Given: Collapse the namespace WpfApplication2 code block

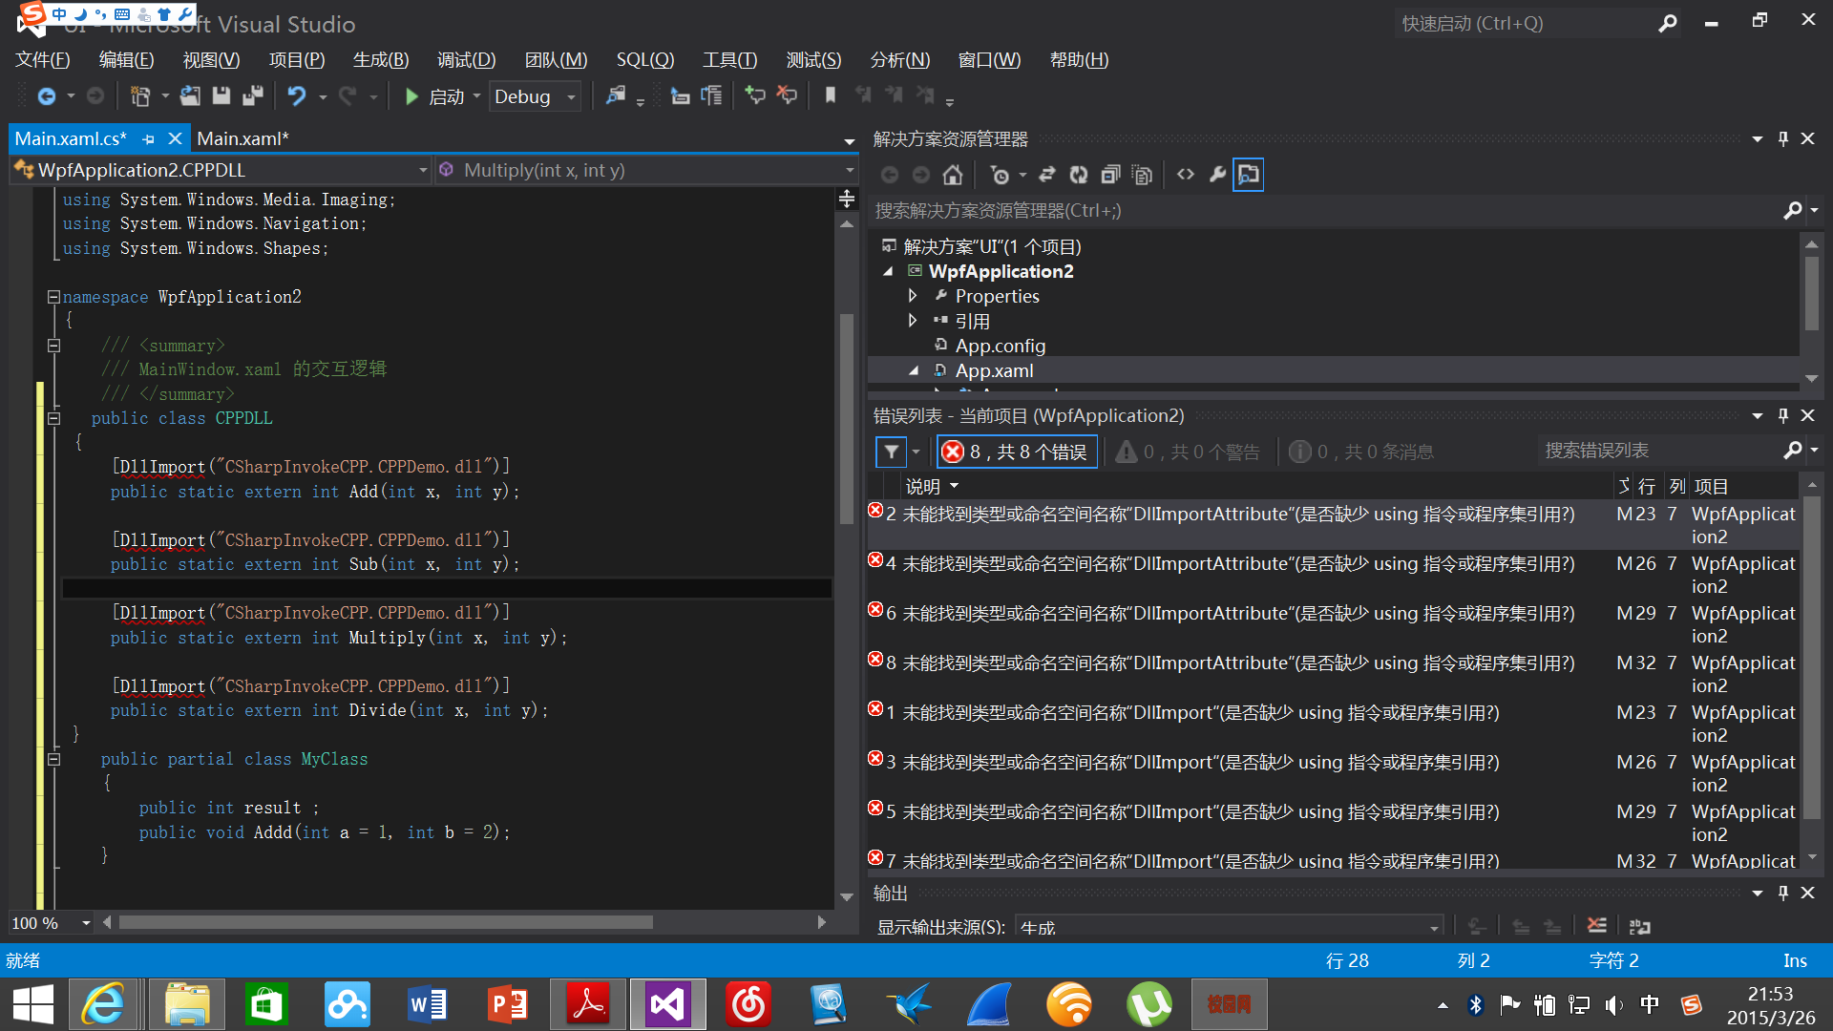Looking at the screenshot, I should 54,297.
